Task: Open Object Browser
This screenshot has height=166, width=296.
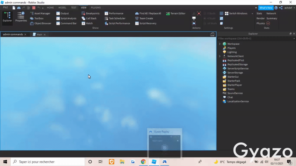Action: tap(41, 23)
